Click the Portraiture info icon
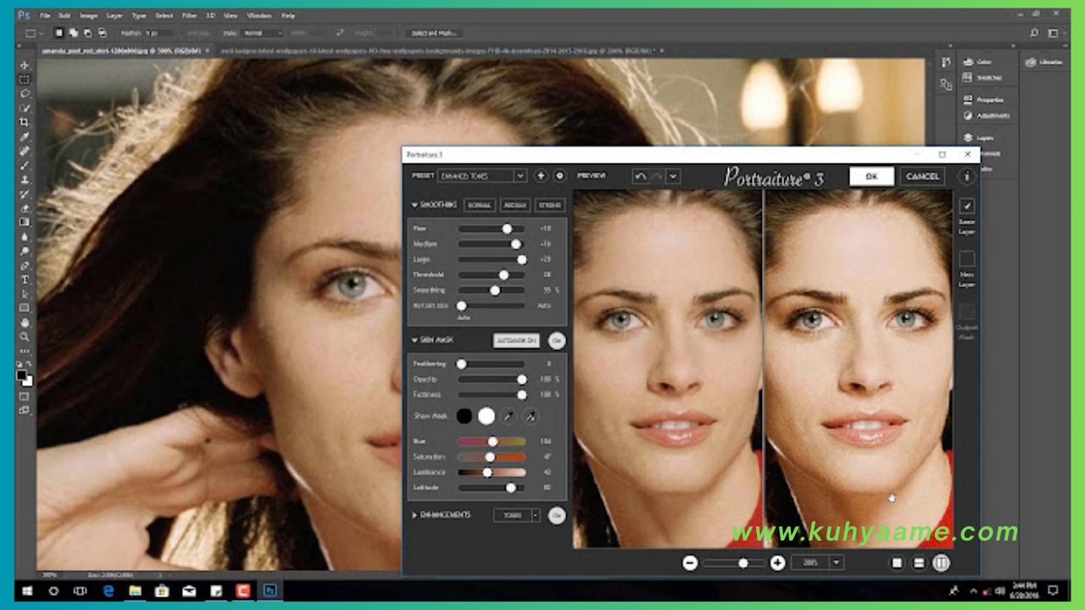The width and height of the screenshot is (1085, 610). pos(966,176)
